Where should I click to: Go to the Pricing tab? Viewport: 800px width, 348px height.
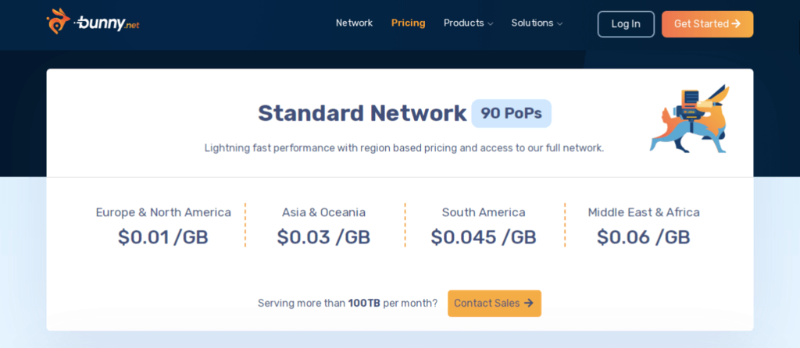point(408,23)
